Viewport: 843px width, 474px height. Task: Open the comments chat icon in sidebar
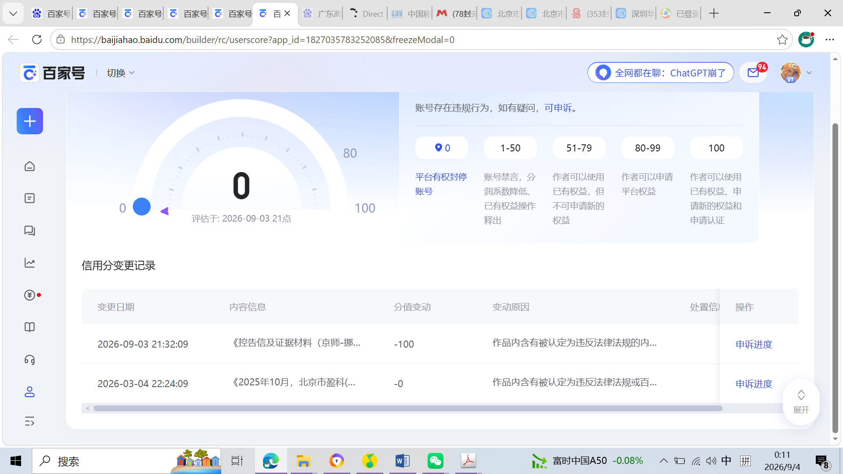(x=29, y=231)
